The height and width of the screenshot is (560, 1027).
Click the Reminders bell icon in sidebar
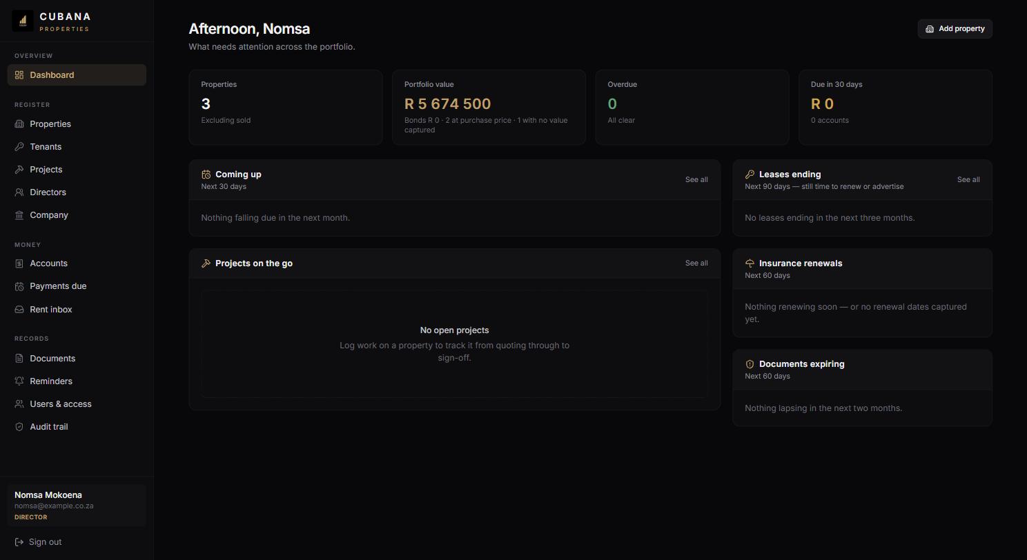point(19,381)
